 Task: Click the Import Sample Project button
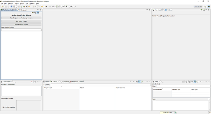21,24
